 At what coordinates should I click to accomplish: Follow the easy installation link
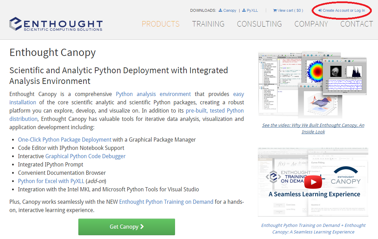(23, 102)
